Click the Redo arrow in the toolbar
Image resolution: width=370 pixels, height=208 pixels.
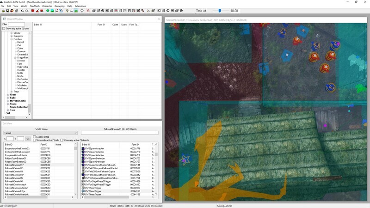[x=27, y=11]
